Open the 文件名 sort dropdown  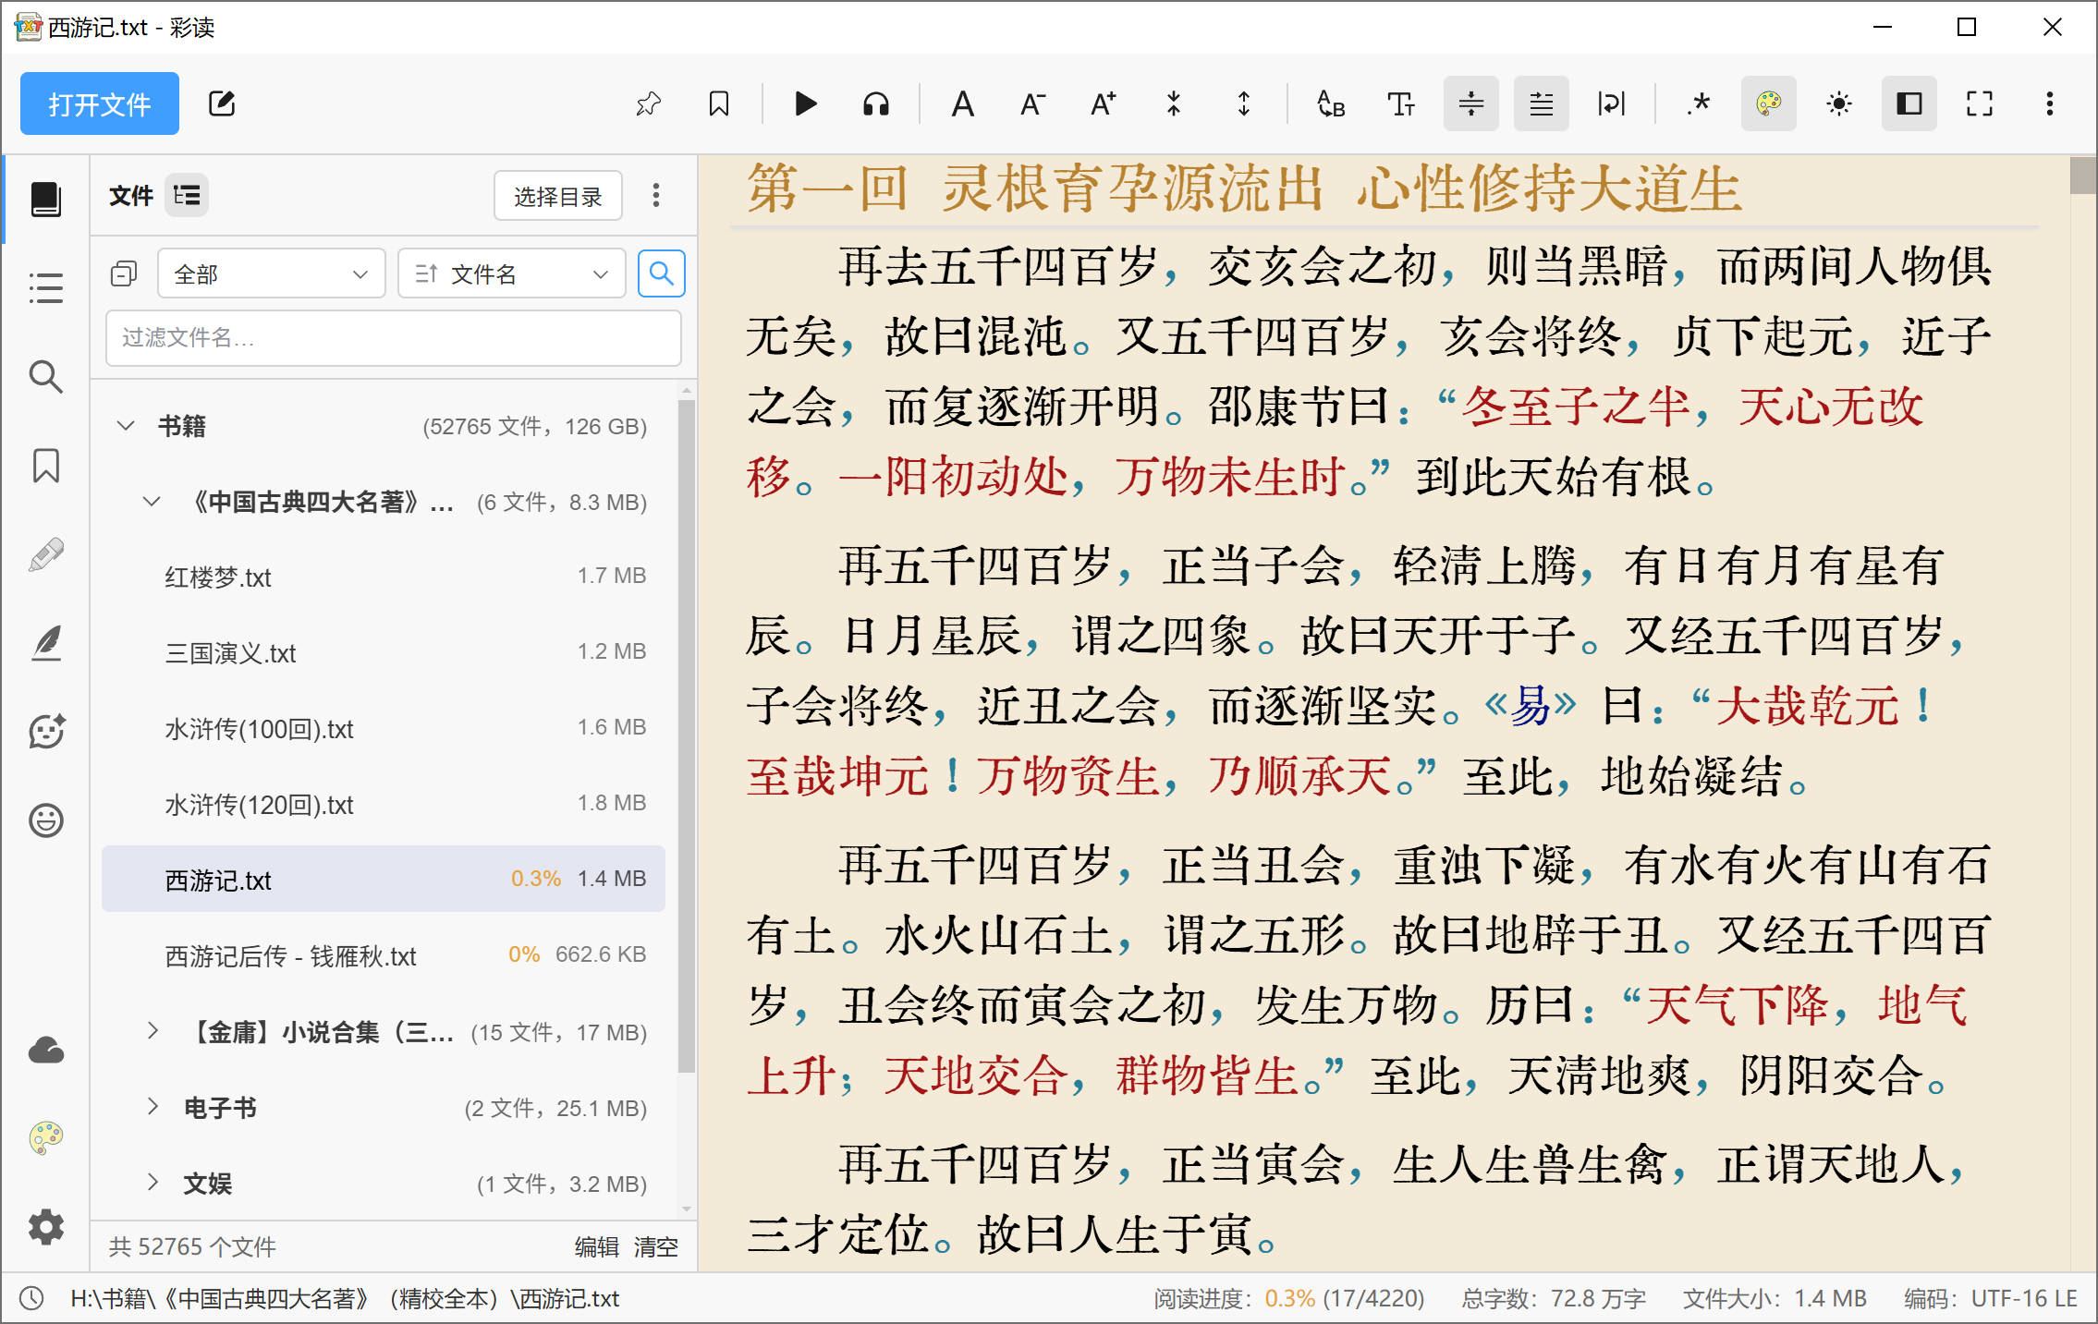(x=512, y=273)
